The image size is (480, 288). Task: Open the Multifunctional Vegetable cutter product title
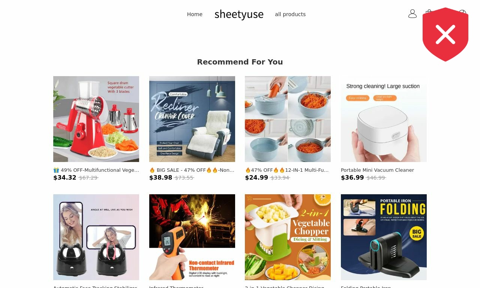tap(96, 170)
